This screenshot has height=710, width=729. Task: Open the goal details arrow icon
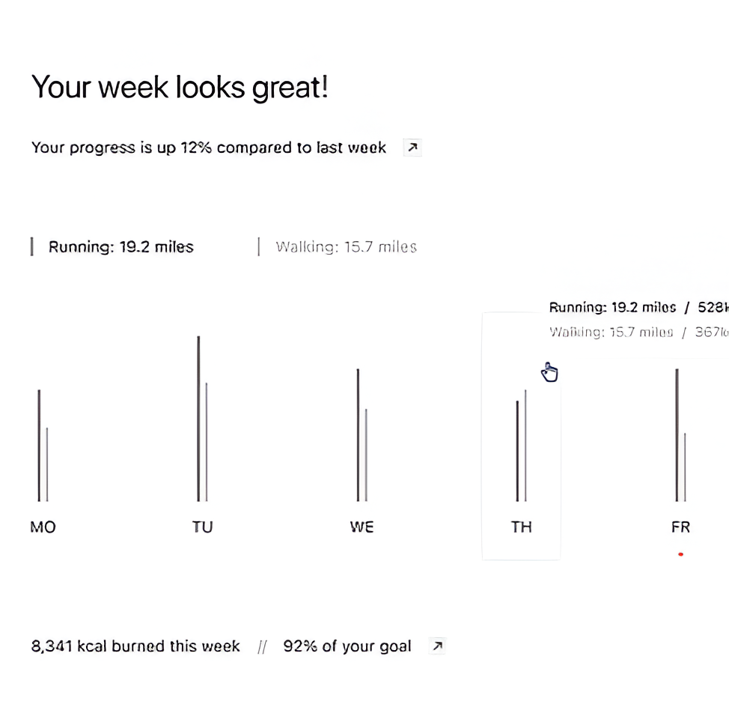[x=438, y=646]
